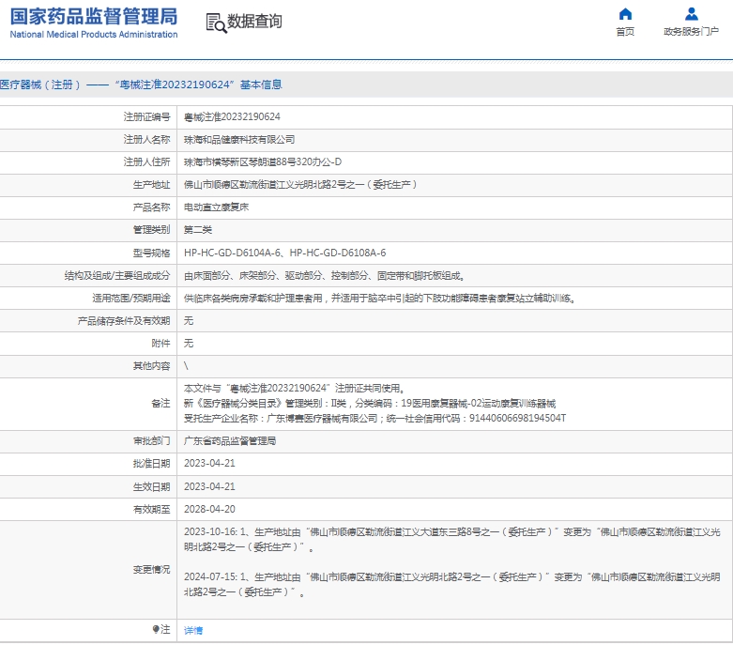Click the 管理类别 row label
Viewport: 733px width, 645px height.
point(151,230)
